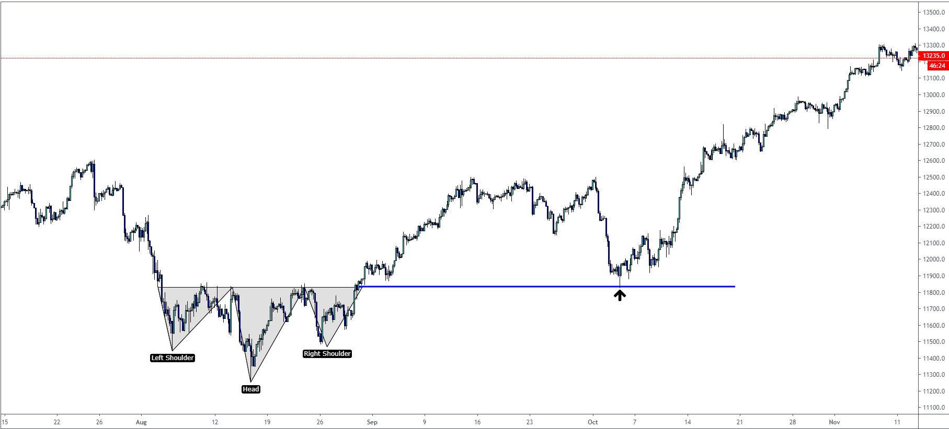Click the Oct date on time axis

593,422
